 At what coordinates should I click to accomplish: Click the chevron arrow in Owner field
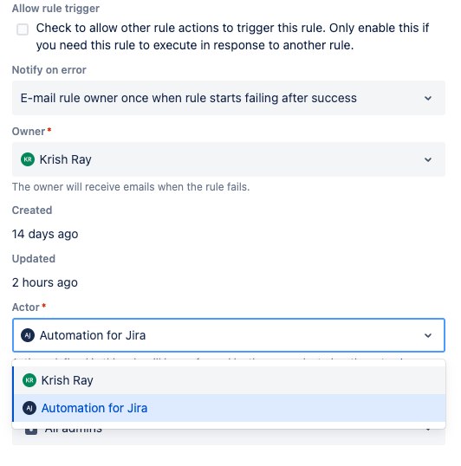[x=428, y=159]
